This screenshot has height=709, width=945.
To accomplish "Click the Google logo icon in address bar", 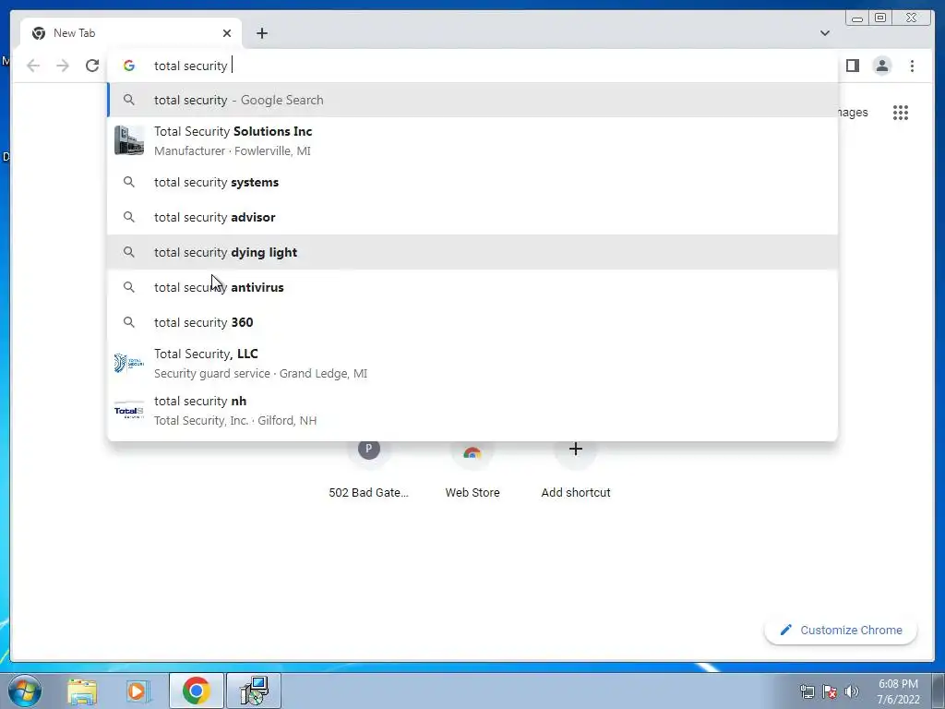I will [x=129, y=66].
